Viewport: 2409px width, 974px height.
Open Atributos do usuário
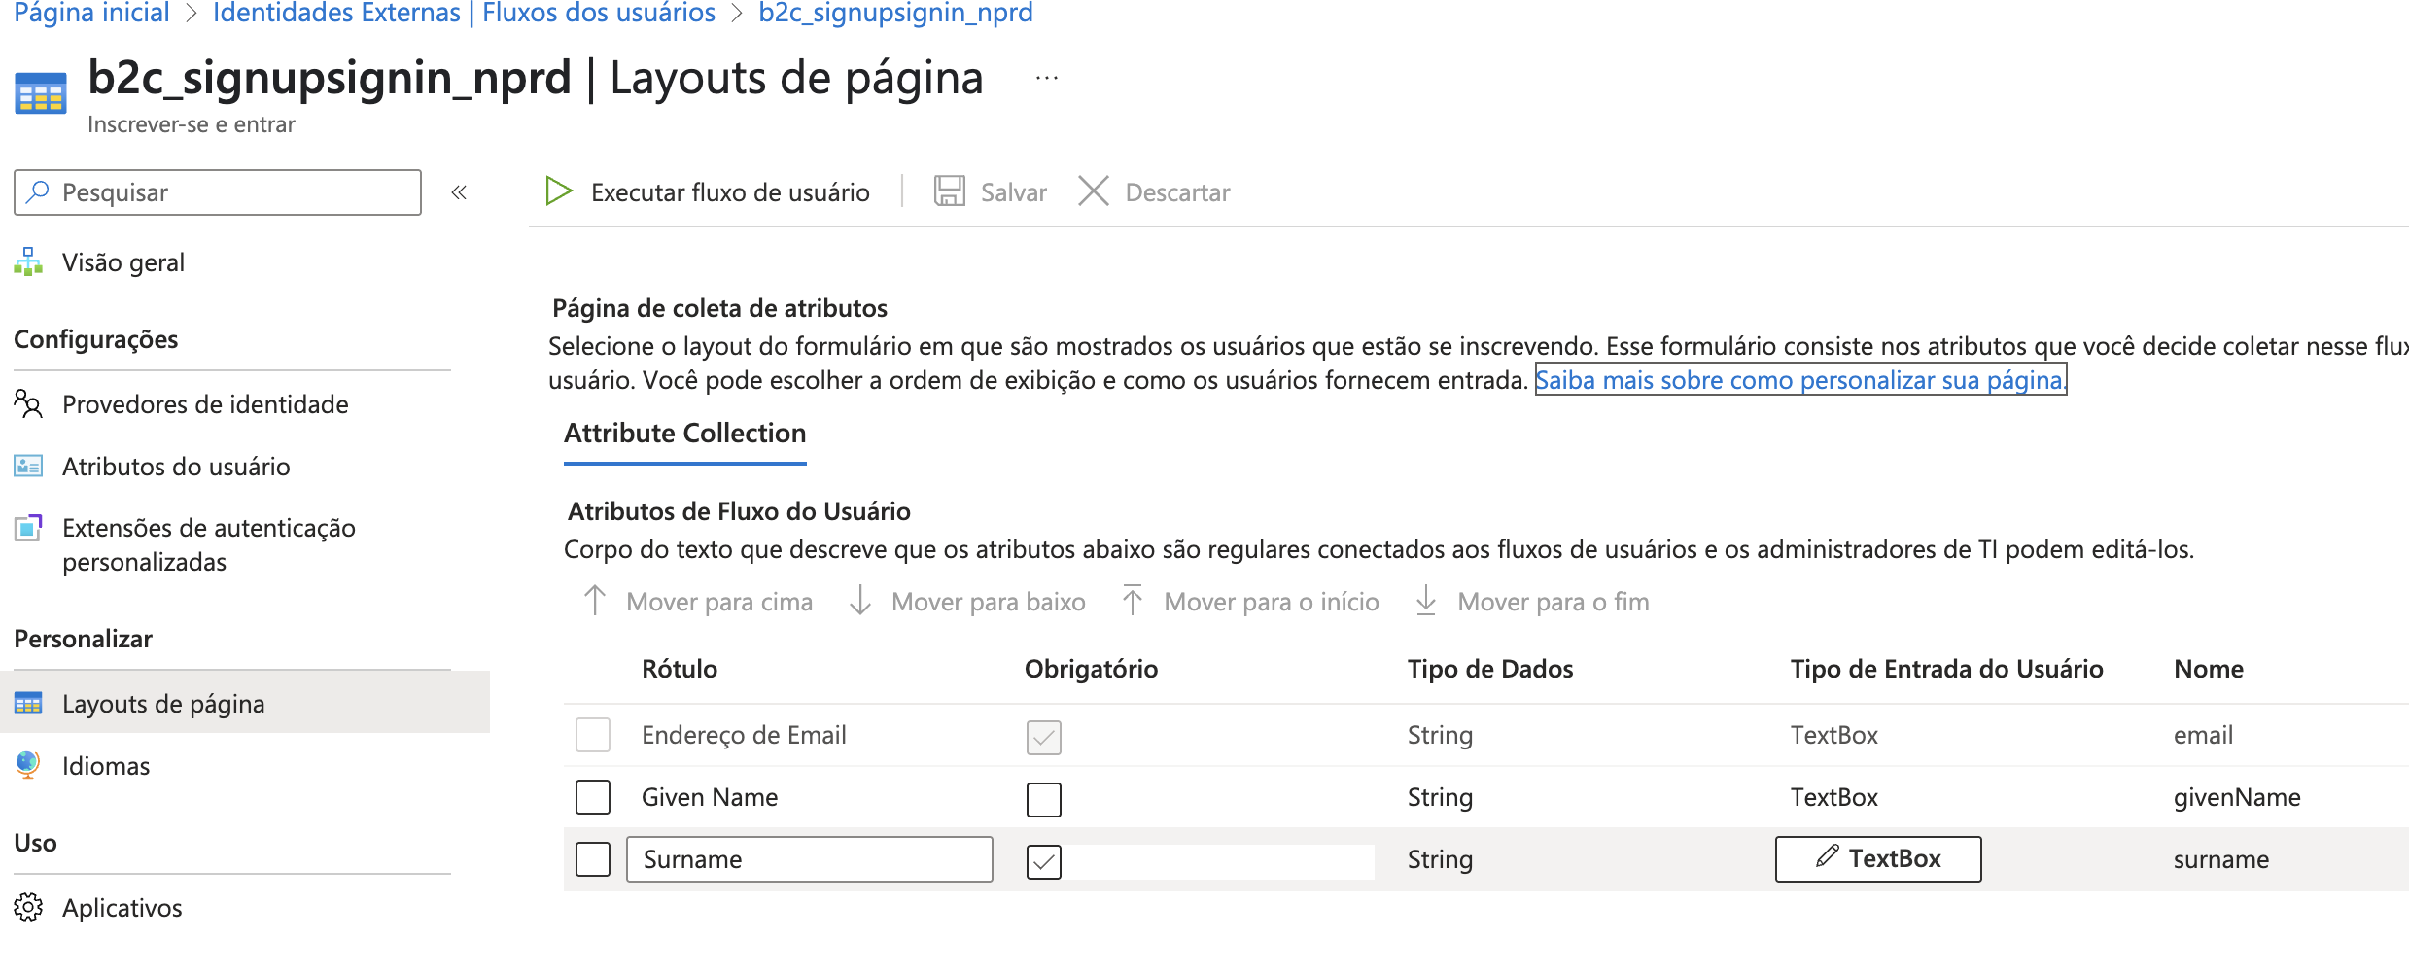pos(176,467)
